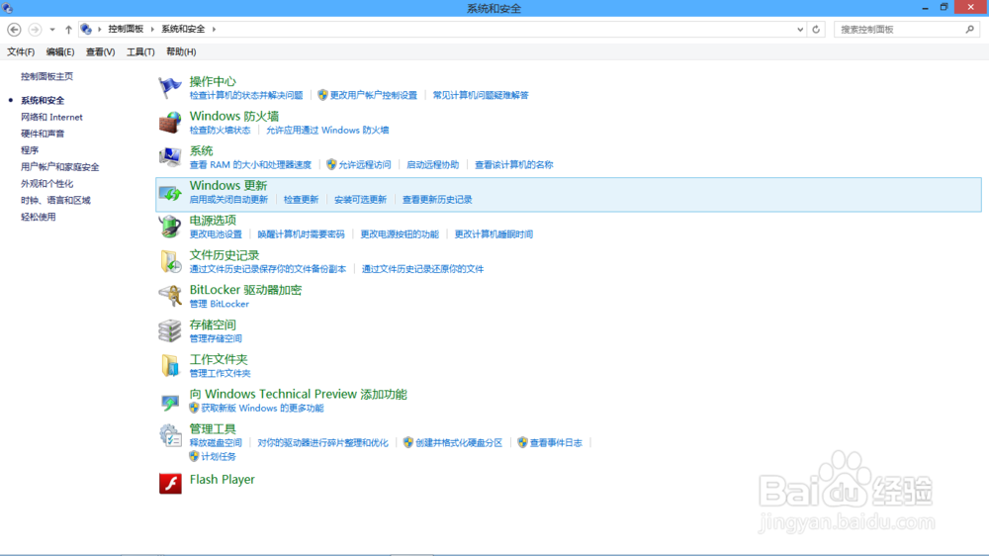Click the 安装可选更新 link

(x=360, y=200)
